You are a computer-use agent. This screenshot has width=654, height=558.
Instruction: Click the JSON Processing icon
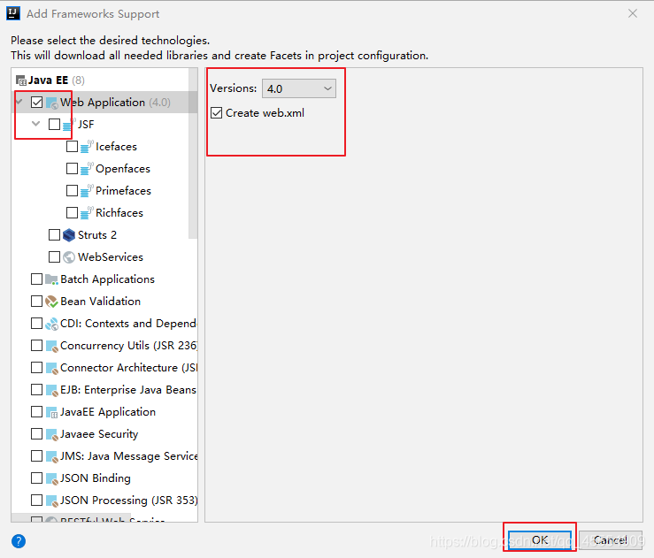point(51,501)
